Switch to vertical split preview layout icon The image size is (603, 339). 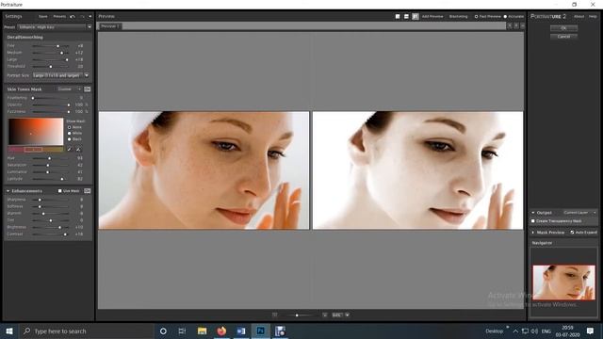coord(416,17)
